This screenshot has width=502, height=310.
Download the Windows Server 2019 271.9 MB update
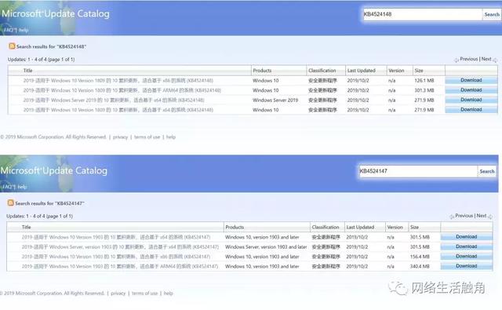point(471,100)
